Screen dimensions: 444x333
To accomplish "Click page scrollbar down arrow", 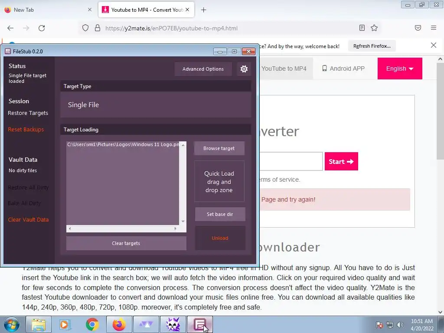I will coord(440,312).
